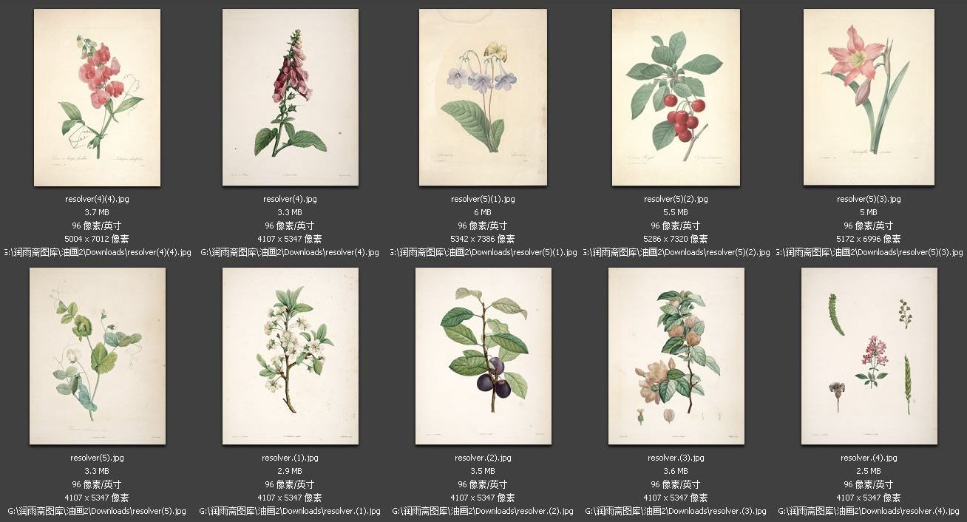Click the filename label resolver(4)(4).jpg

click(97, 199)
